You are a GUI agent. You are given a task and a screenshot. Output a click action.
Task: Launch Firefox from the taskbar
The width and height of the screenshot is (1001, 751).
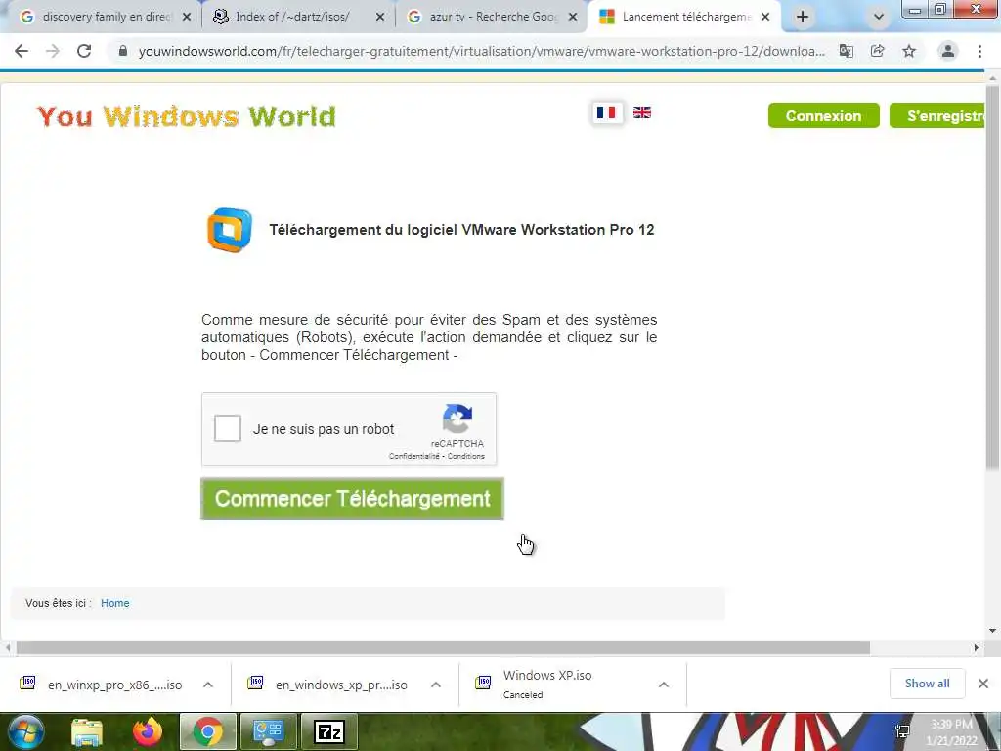[148, 731]
